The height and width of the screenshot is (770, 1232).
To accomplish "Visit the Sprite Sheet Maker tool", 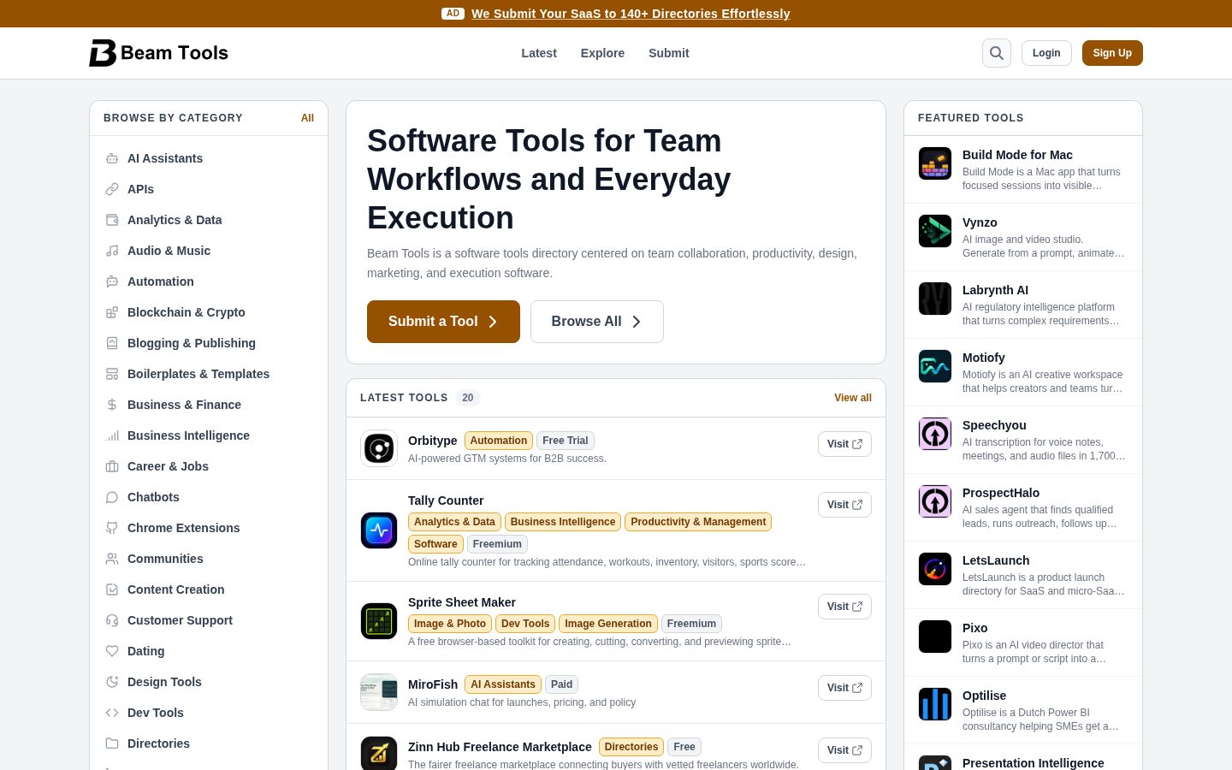I will [844, 607].
